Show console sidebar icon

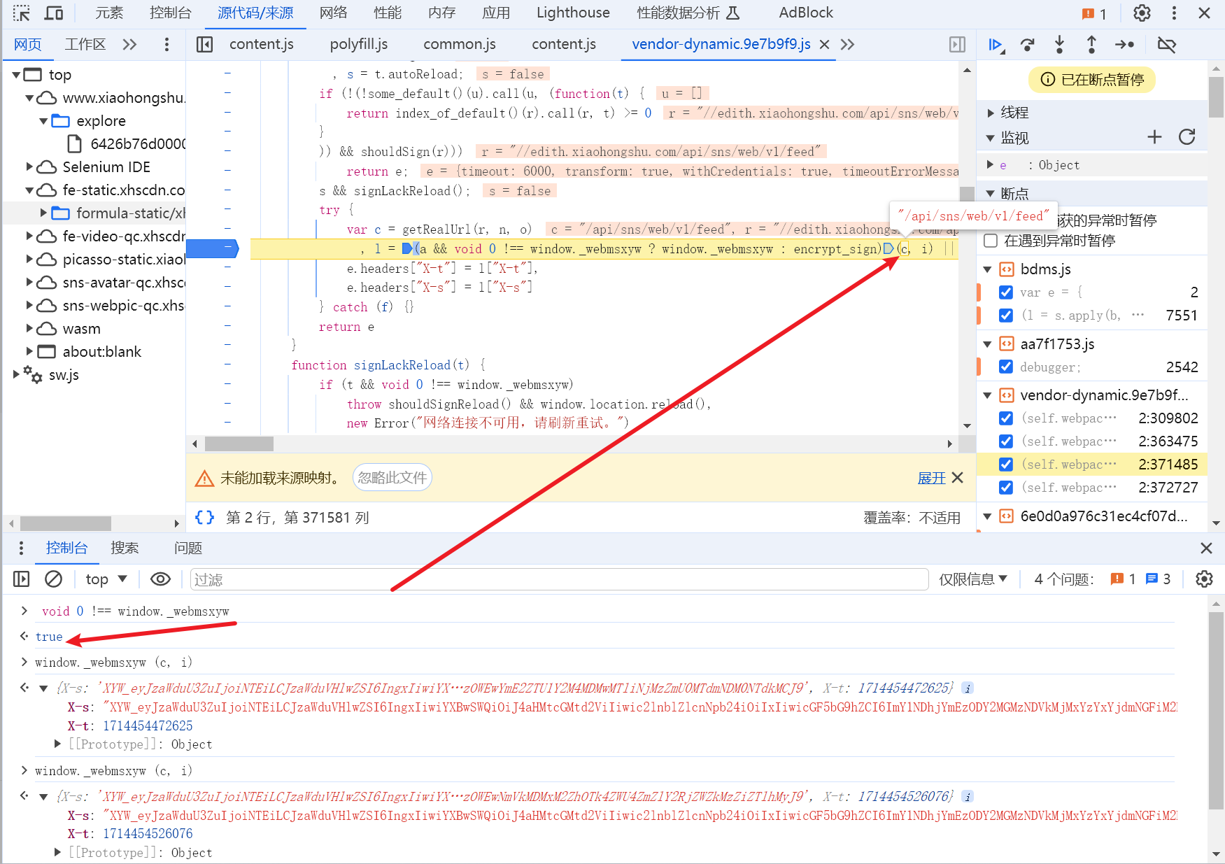click(x=22, y=579)
